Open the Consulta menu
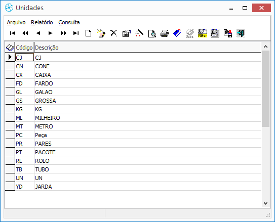The width and height of the screenshot is (275, 222). pyautogui.click(x=69, y=22)
